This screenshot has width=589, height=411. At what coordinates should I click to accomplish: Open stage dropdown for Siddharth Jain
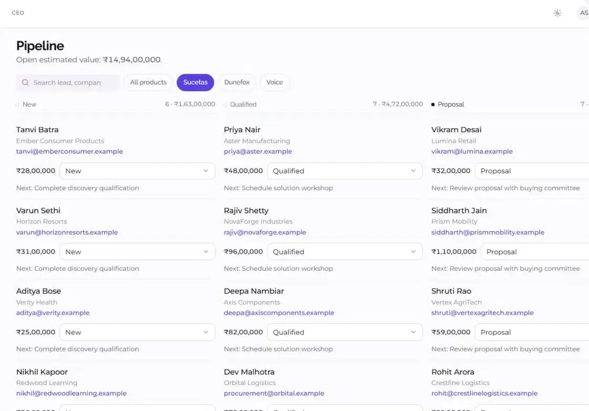[535, 251]
